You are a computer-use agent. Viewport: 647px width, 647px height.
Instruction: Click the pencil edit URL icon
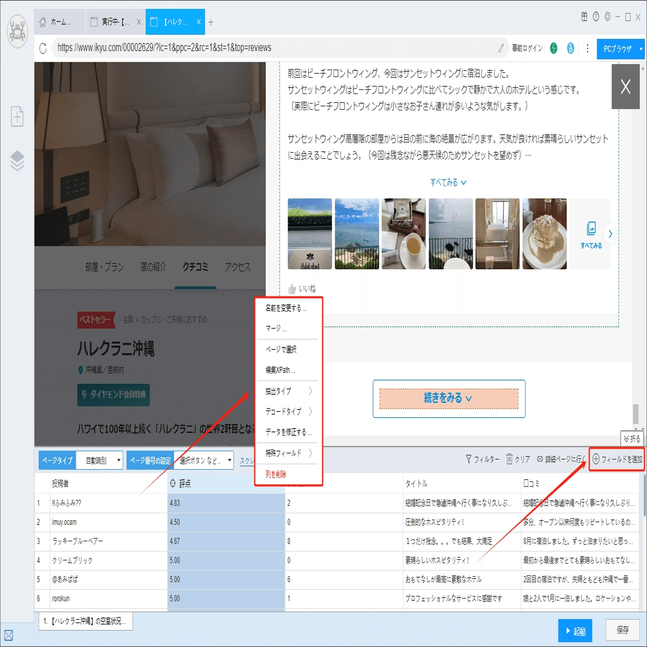[500, 48]
